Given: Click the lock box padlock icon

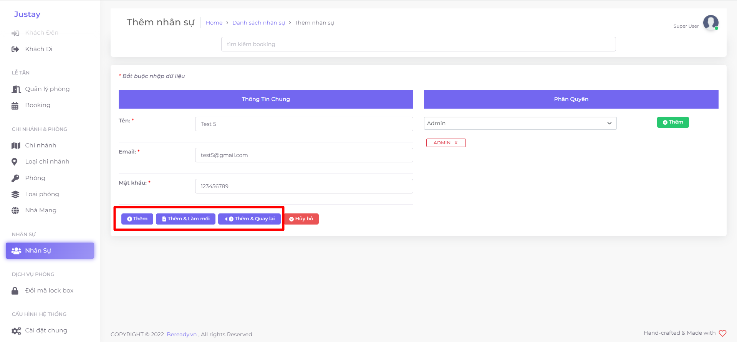Looking at the screenshot, I should [15, 291].
